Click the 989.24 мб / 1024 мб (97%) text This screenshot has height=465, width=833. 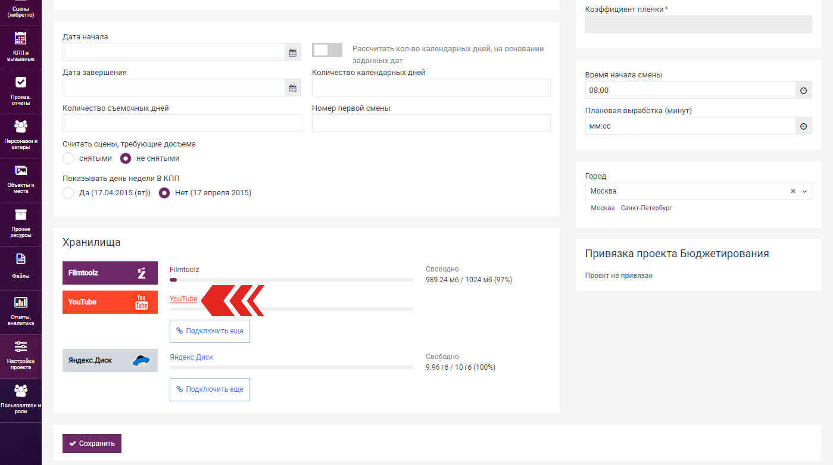point(469,280)
